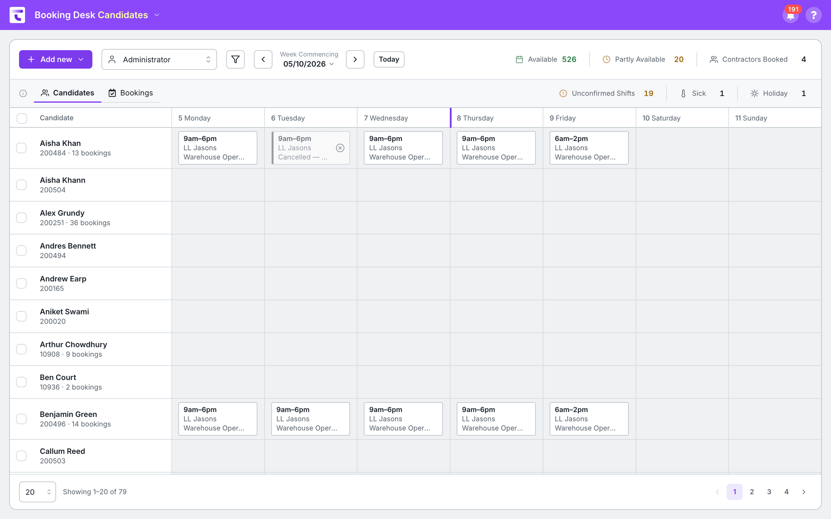Viewport: 831px width, 519px height.
Task: Click candidate name Arthur Chowdhury
Action: [73, 345]
